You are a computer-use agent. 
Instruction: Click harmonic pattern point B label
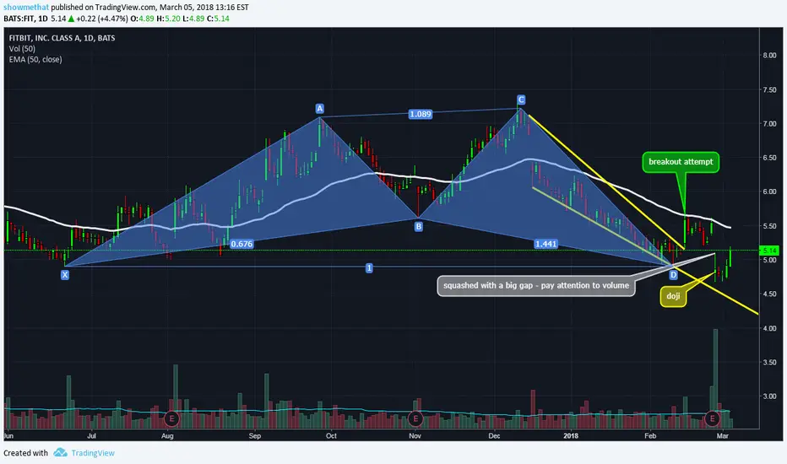coord(419,227)
